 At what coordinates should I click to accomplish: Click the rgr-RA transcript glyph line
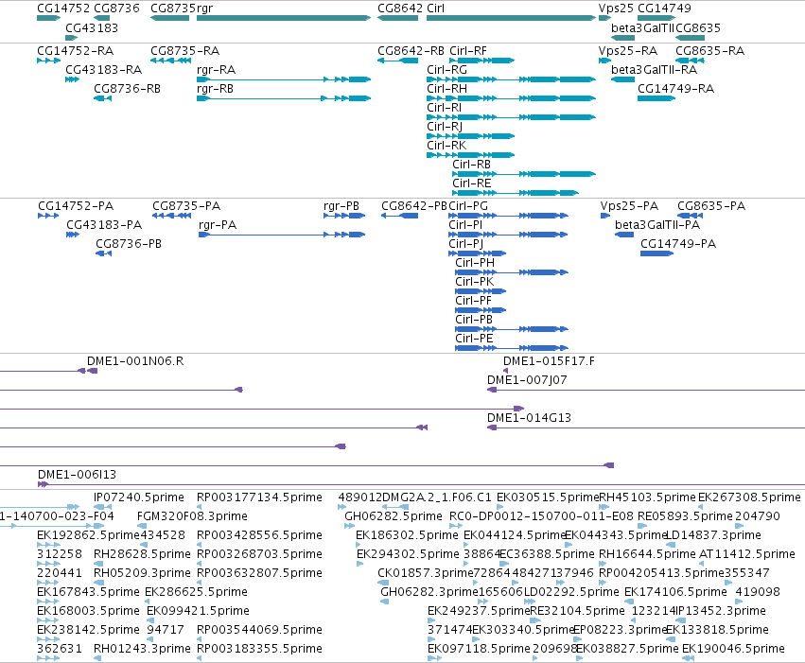click(x=284, y=79)
